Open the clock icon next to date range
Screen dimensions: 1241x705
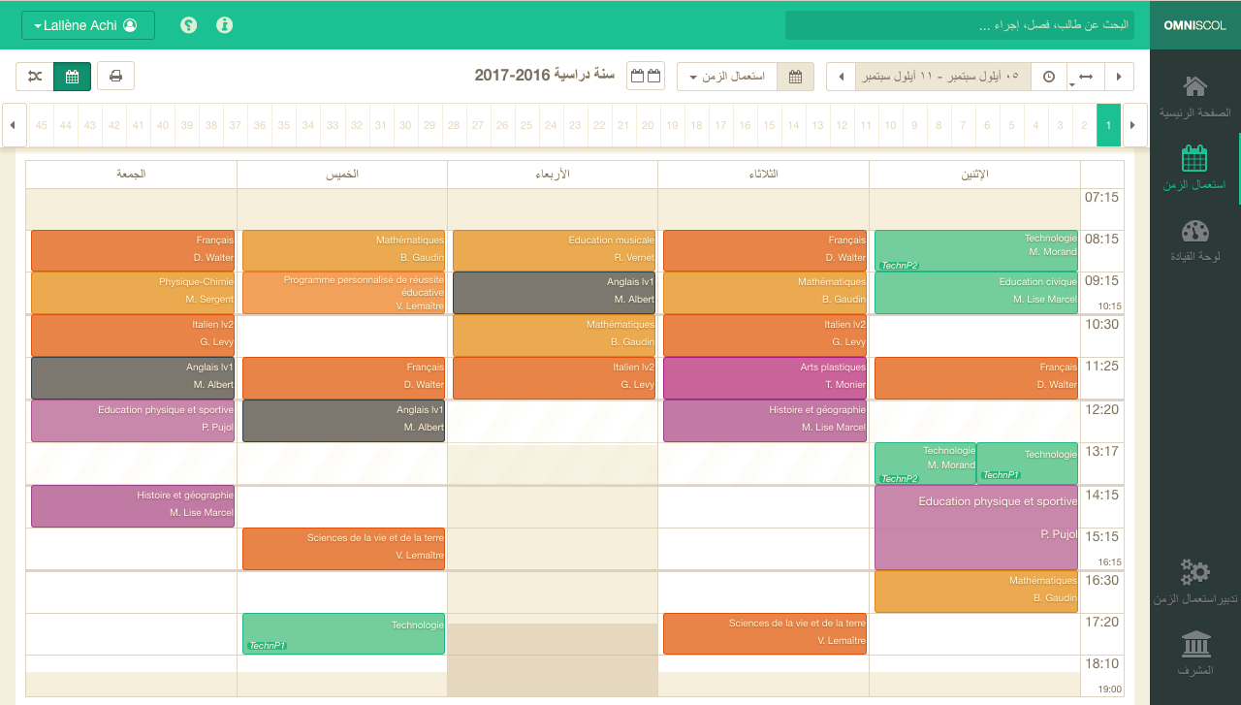1048,76
